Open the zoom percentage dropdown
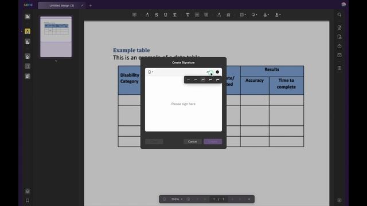Viewport: 367px width, 206px height. click(177, 199)
